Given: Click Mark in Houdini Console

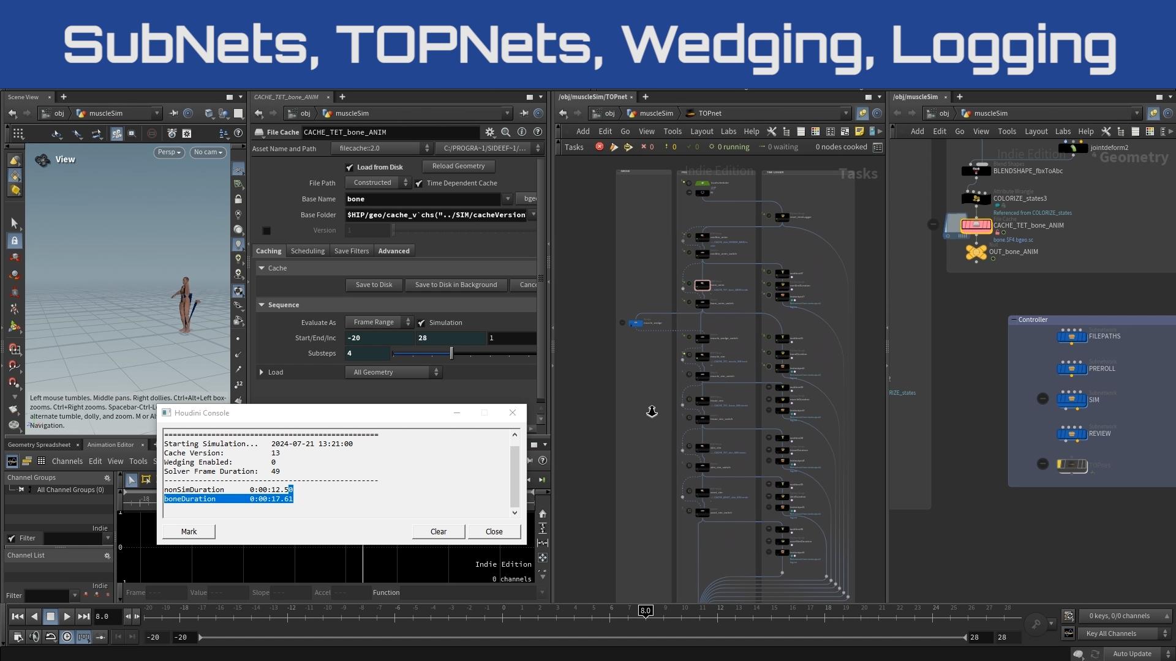Looking at the screenshot, I should click(189, 532).
